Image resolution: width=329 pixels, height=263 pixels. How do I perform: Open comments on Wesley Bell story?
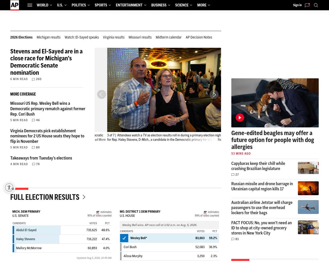[x=36, y=120]
